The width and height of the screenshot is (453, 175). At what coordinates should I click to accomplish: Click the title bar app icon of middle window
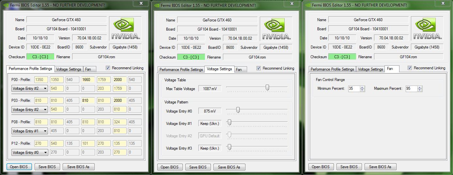[157, 6]
